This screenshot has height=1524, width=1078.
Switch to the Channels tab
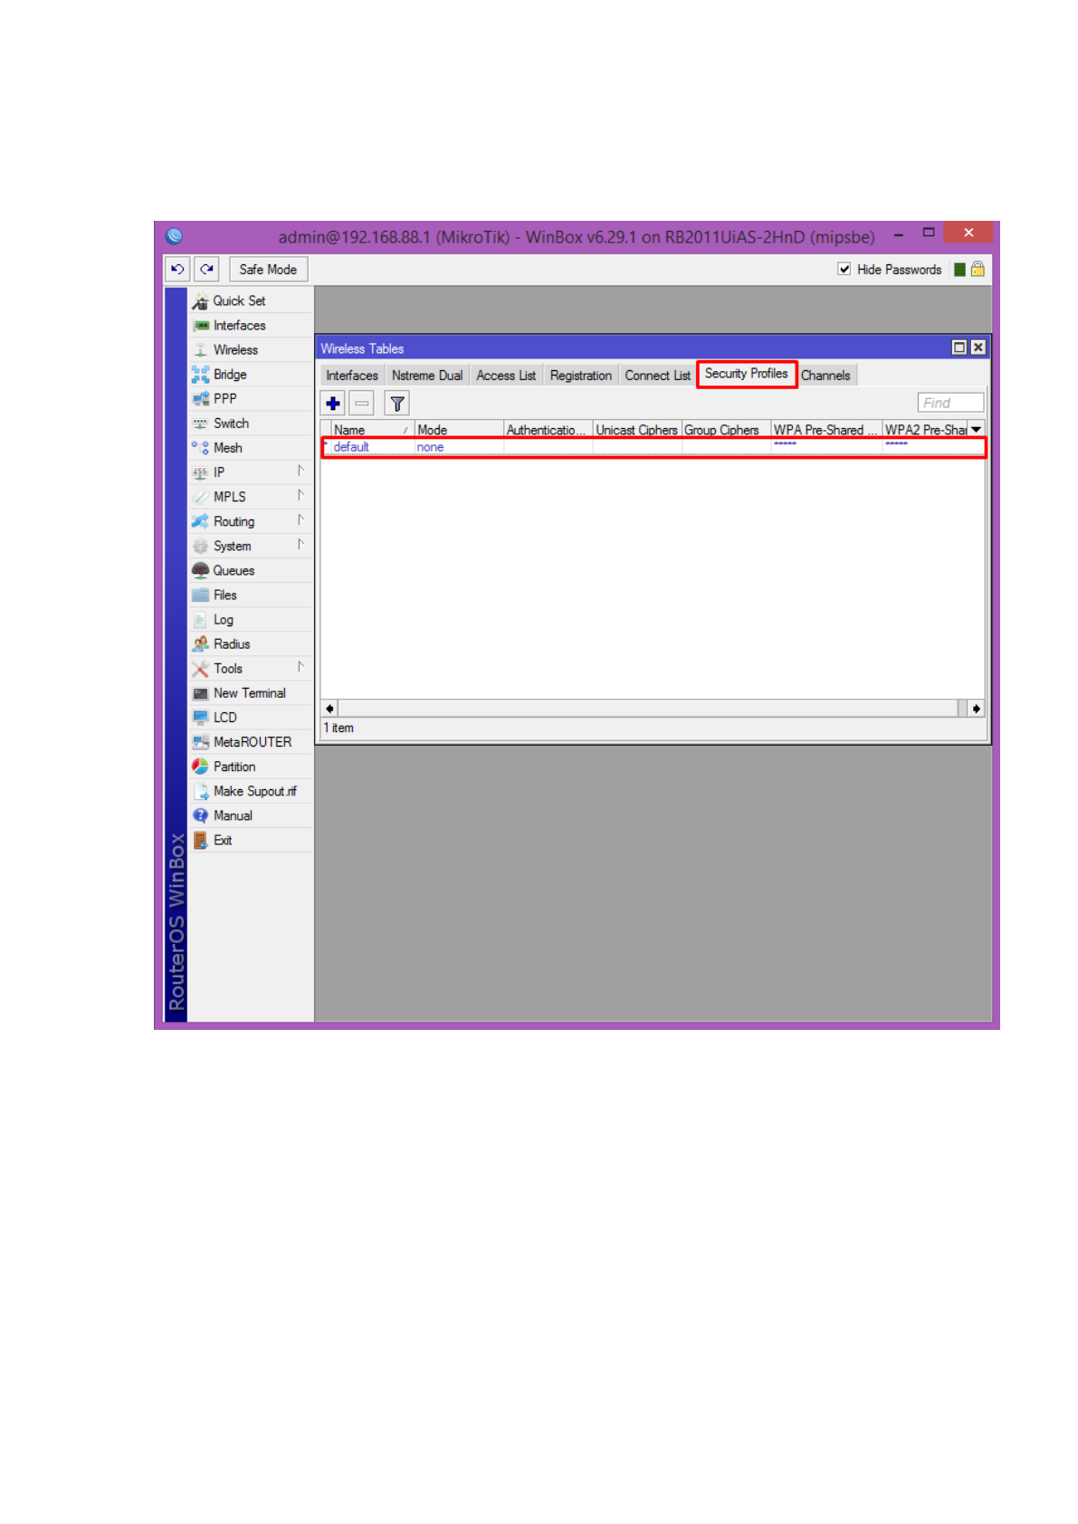coord(825,376)
